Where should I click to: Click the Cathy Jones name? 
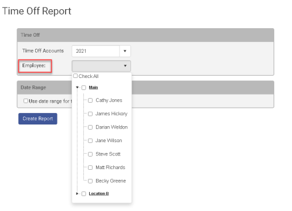[x=109, y=100]
